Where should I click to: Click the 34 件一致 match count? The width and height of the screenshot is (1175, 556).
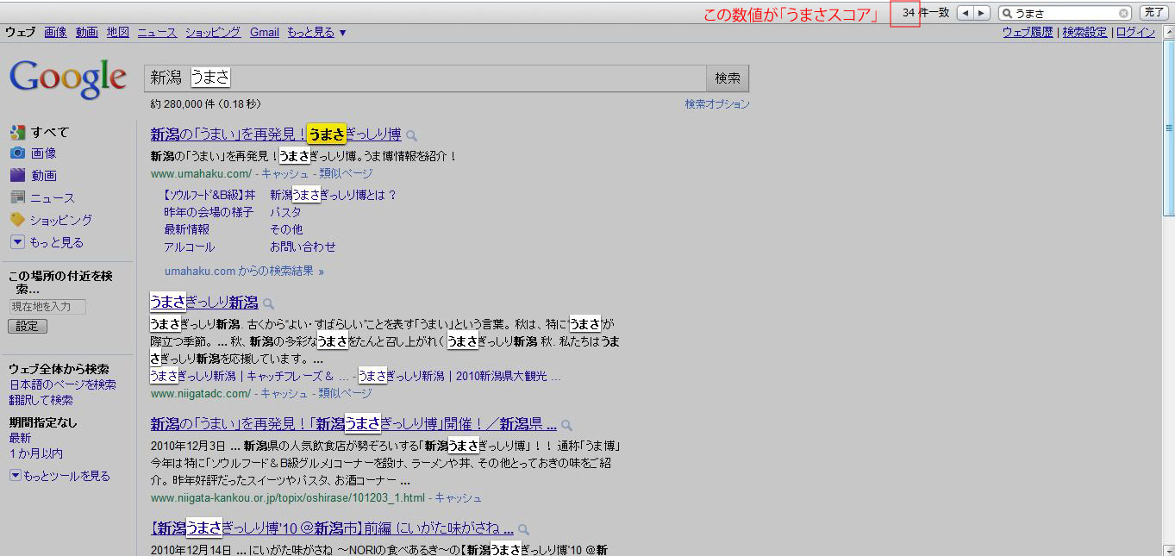point(926,13)
